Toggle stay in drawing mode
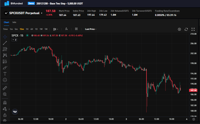 5,109
